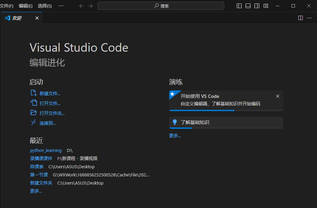Open recent folder 第一节课

pos(39,175)
